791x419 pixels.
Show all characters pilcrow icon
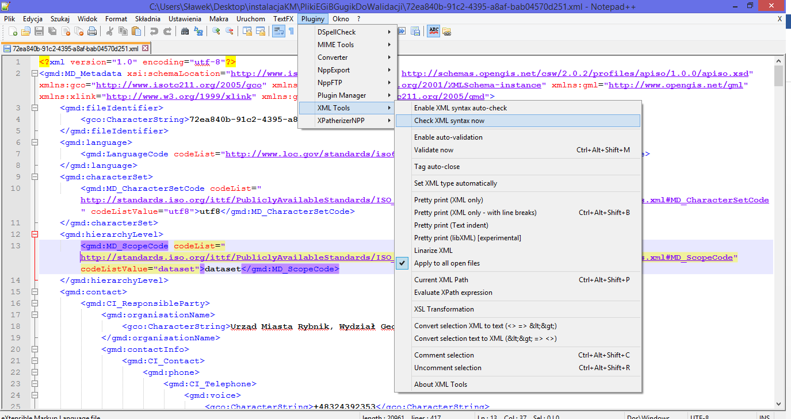(x=292, y=31)
